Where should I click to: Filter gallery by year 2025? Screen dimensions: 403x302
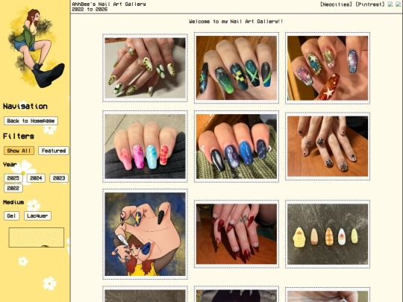[13, 178]
